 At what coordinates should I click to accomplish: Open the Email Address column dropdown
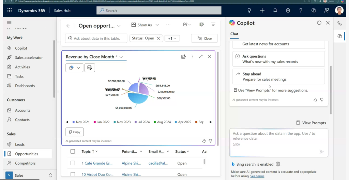[x=168, y=151]
